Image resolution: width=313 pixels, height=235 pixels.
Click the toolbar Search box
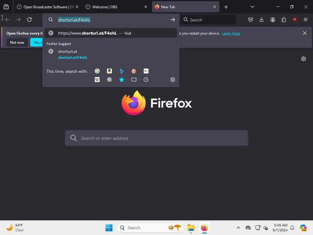208,20
